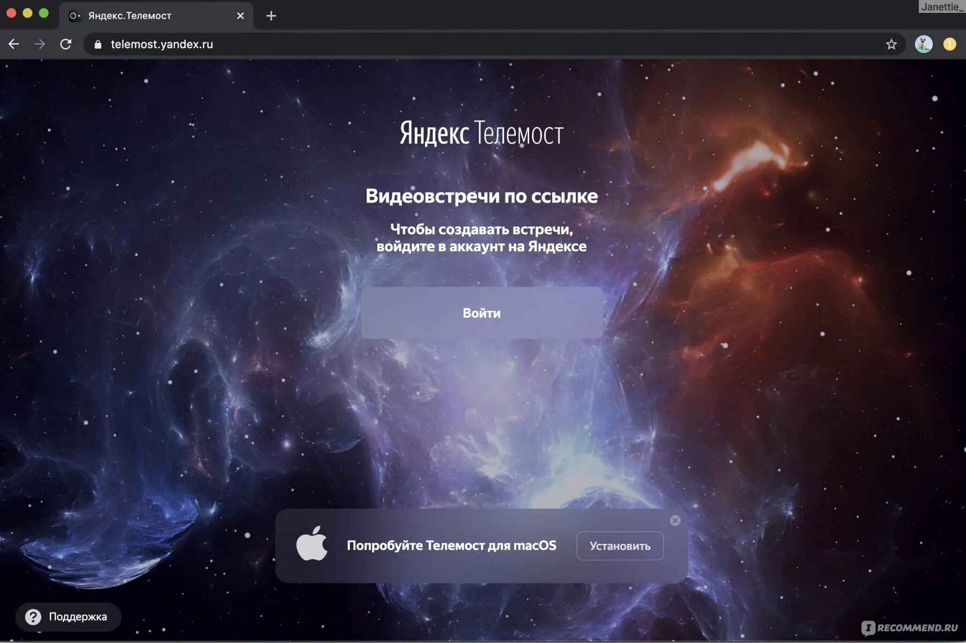
Task: Click the Apple logo in banner
Action: (x=312, y=543)
